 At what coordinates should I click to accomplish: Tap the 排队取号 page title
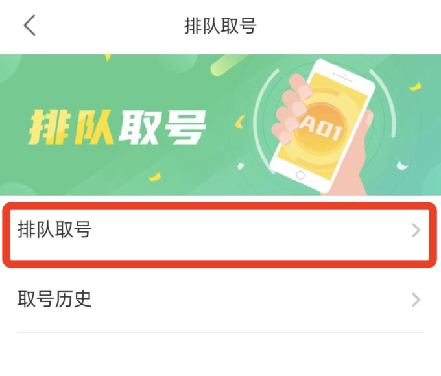tap(220, 25)
